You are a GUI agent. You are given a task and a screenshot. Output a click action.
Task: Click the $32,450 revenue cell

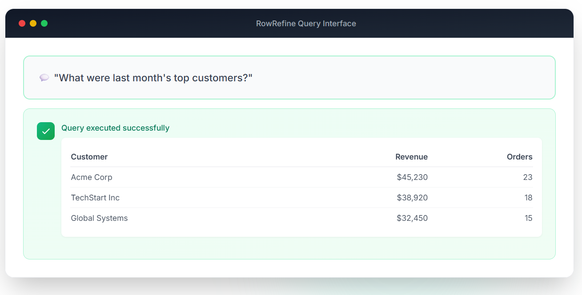tap(412, 218)
